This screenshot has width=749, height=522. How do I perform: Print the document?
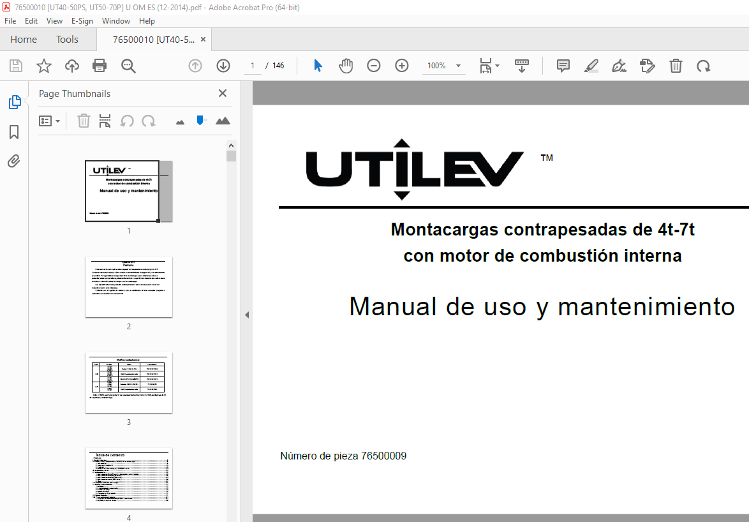100,66
